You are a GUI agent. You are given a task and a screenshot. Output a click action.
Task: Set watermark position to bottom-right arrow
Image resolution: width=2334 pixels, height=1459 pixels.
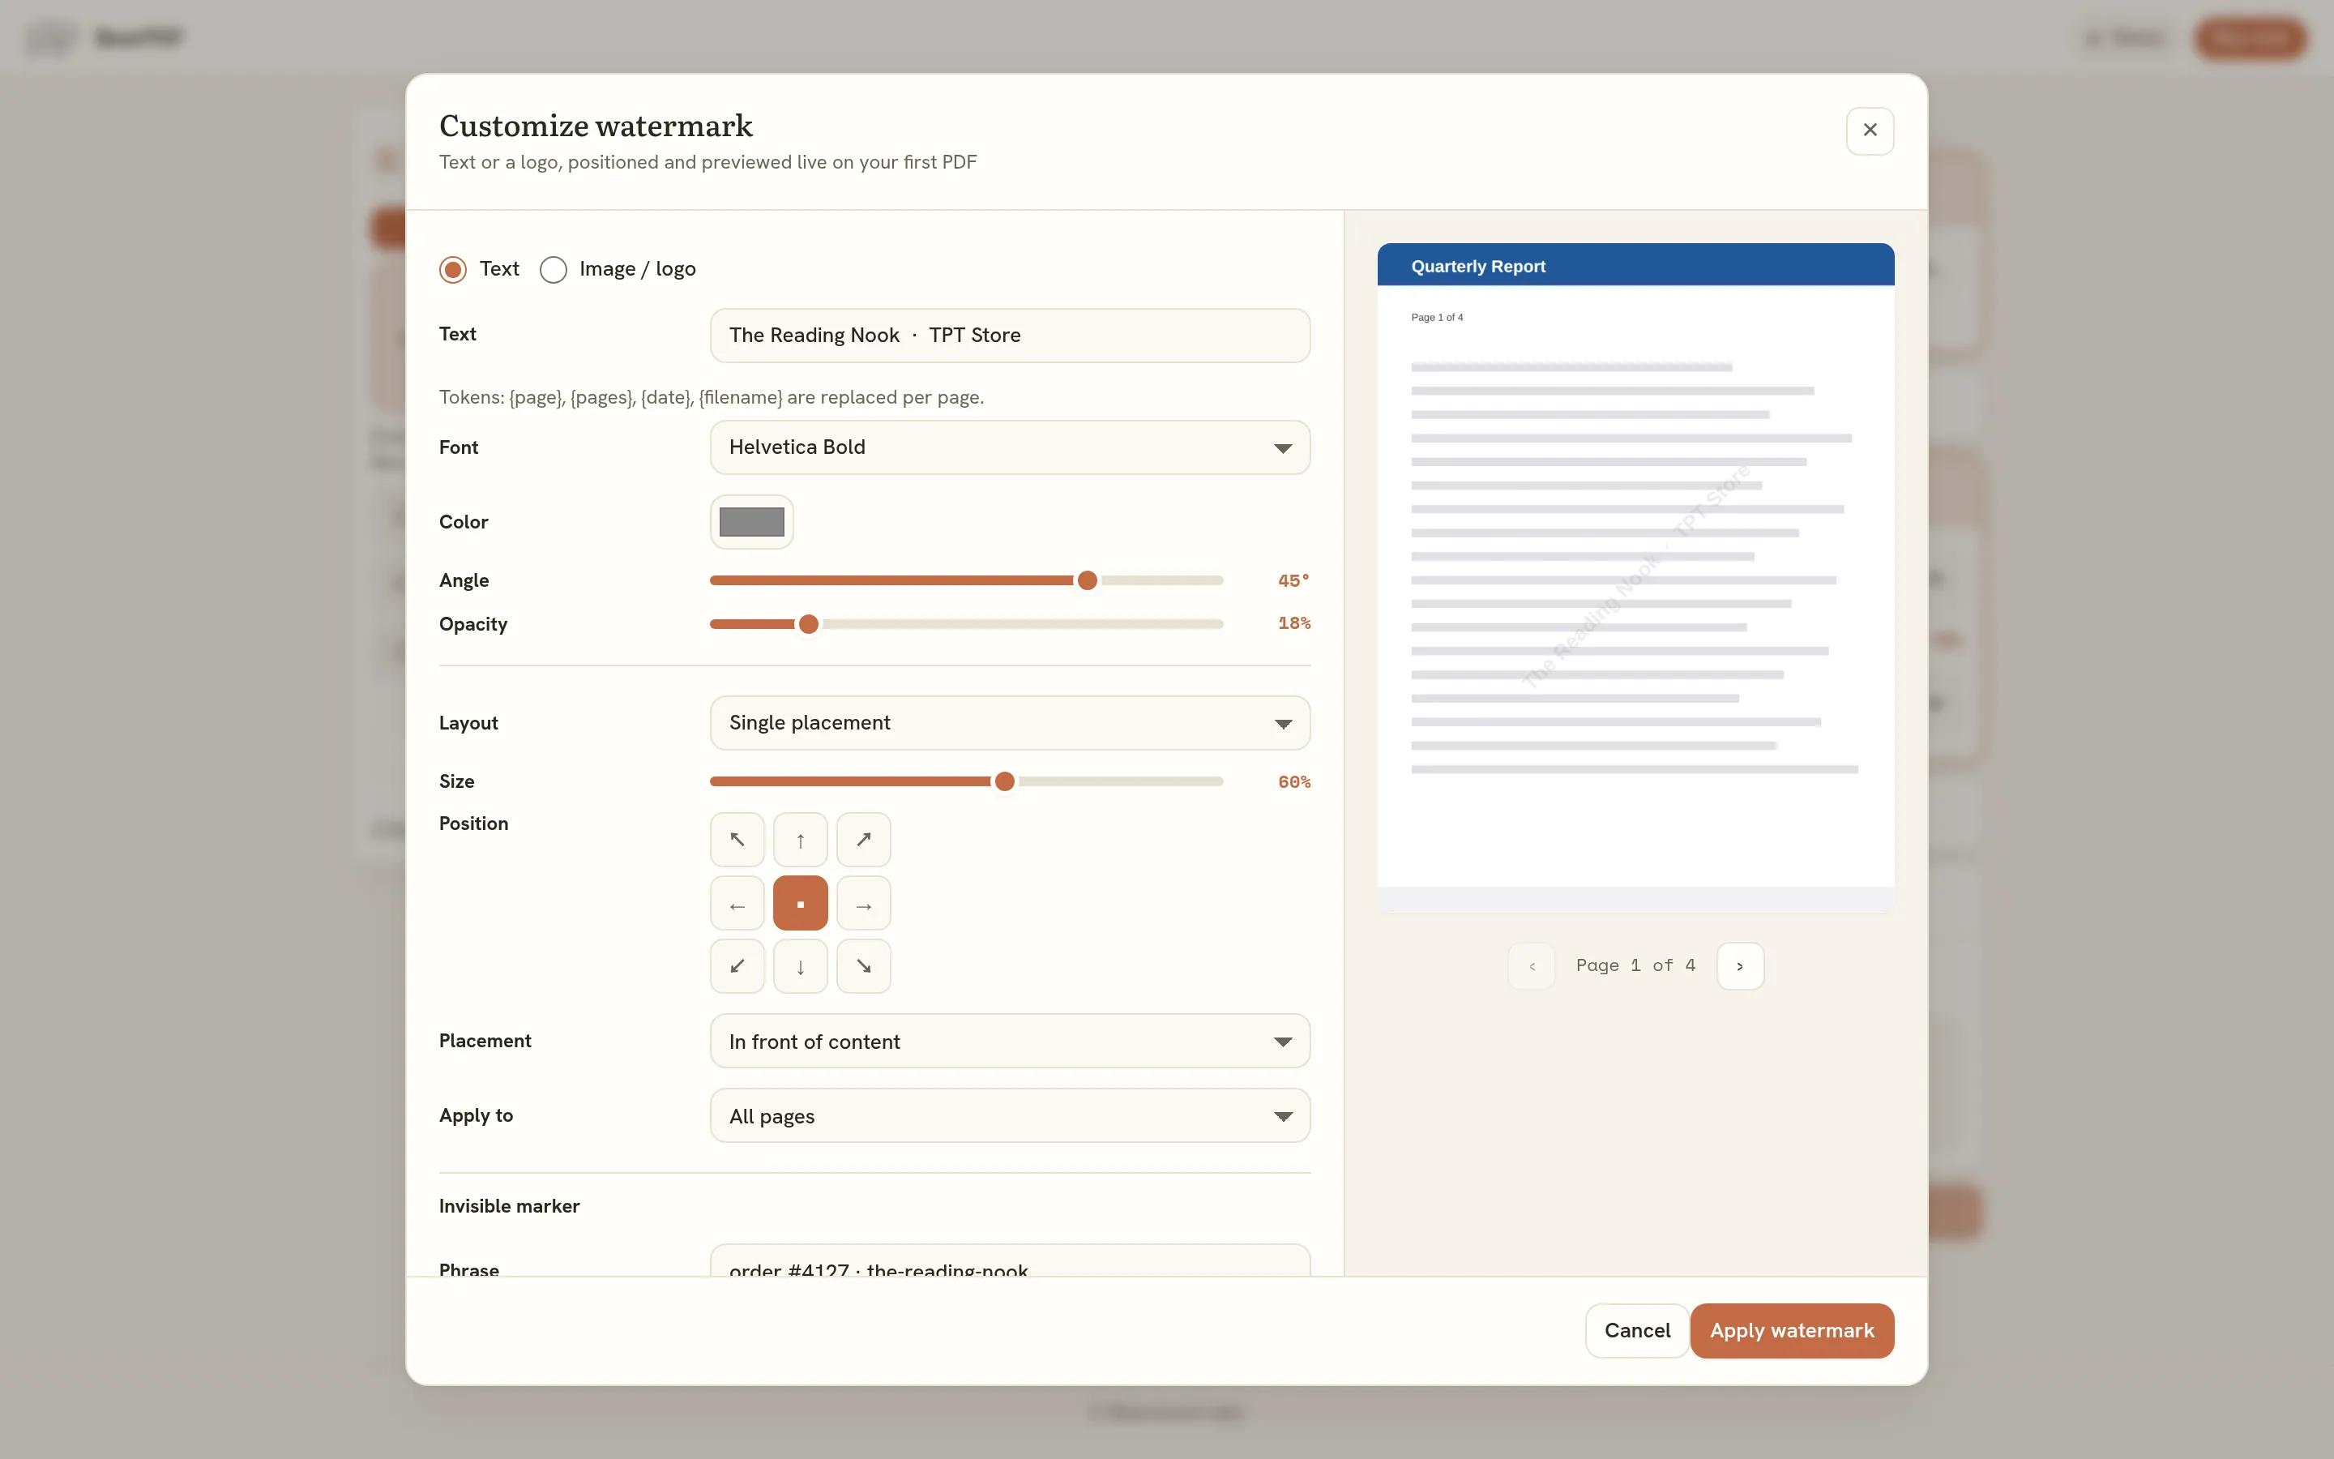[863, 966]
